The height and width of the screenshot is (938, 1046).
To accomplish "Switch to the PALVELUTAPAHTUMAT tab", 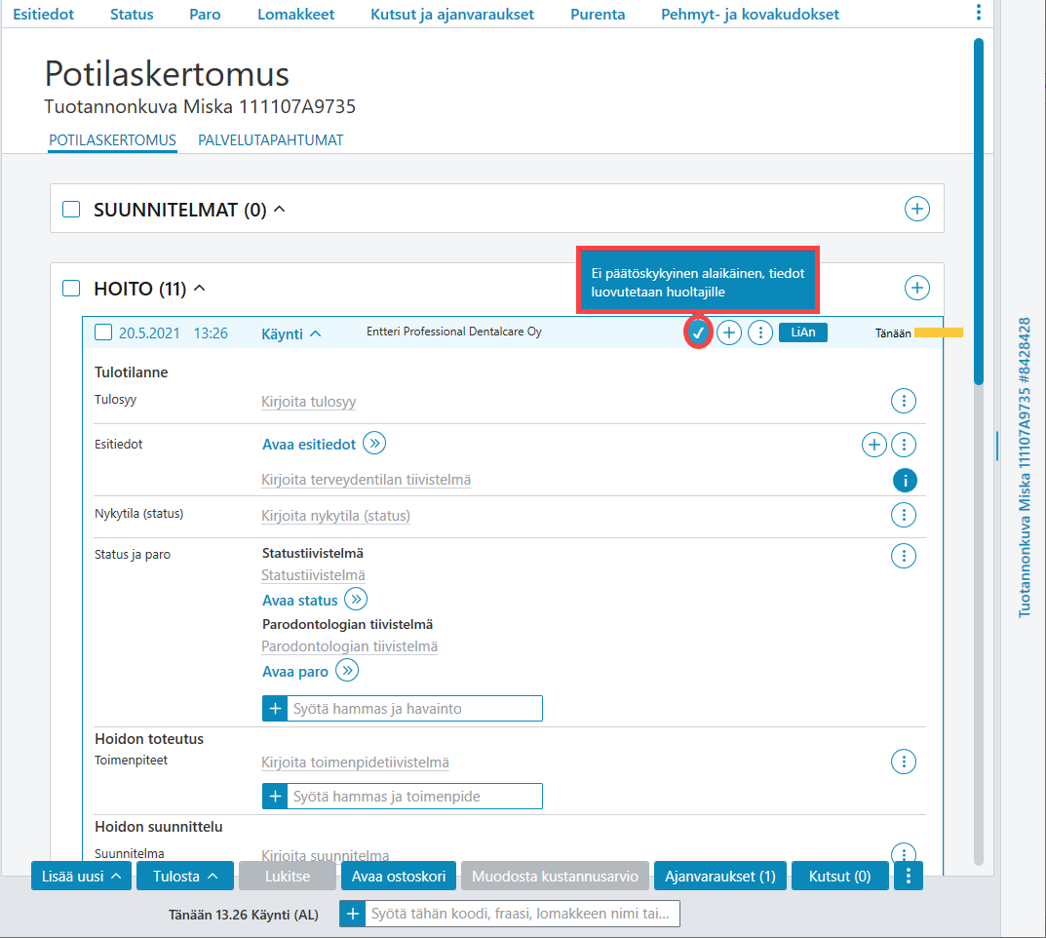I will 271,140.
